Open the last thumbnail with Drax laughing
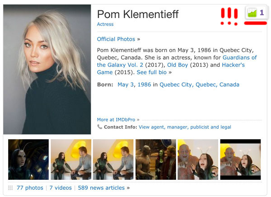 point(240,159)
